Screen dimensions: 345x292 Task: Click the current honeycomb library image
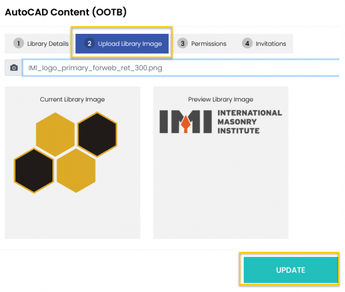click(66, 153)
